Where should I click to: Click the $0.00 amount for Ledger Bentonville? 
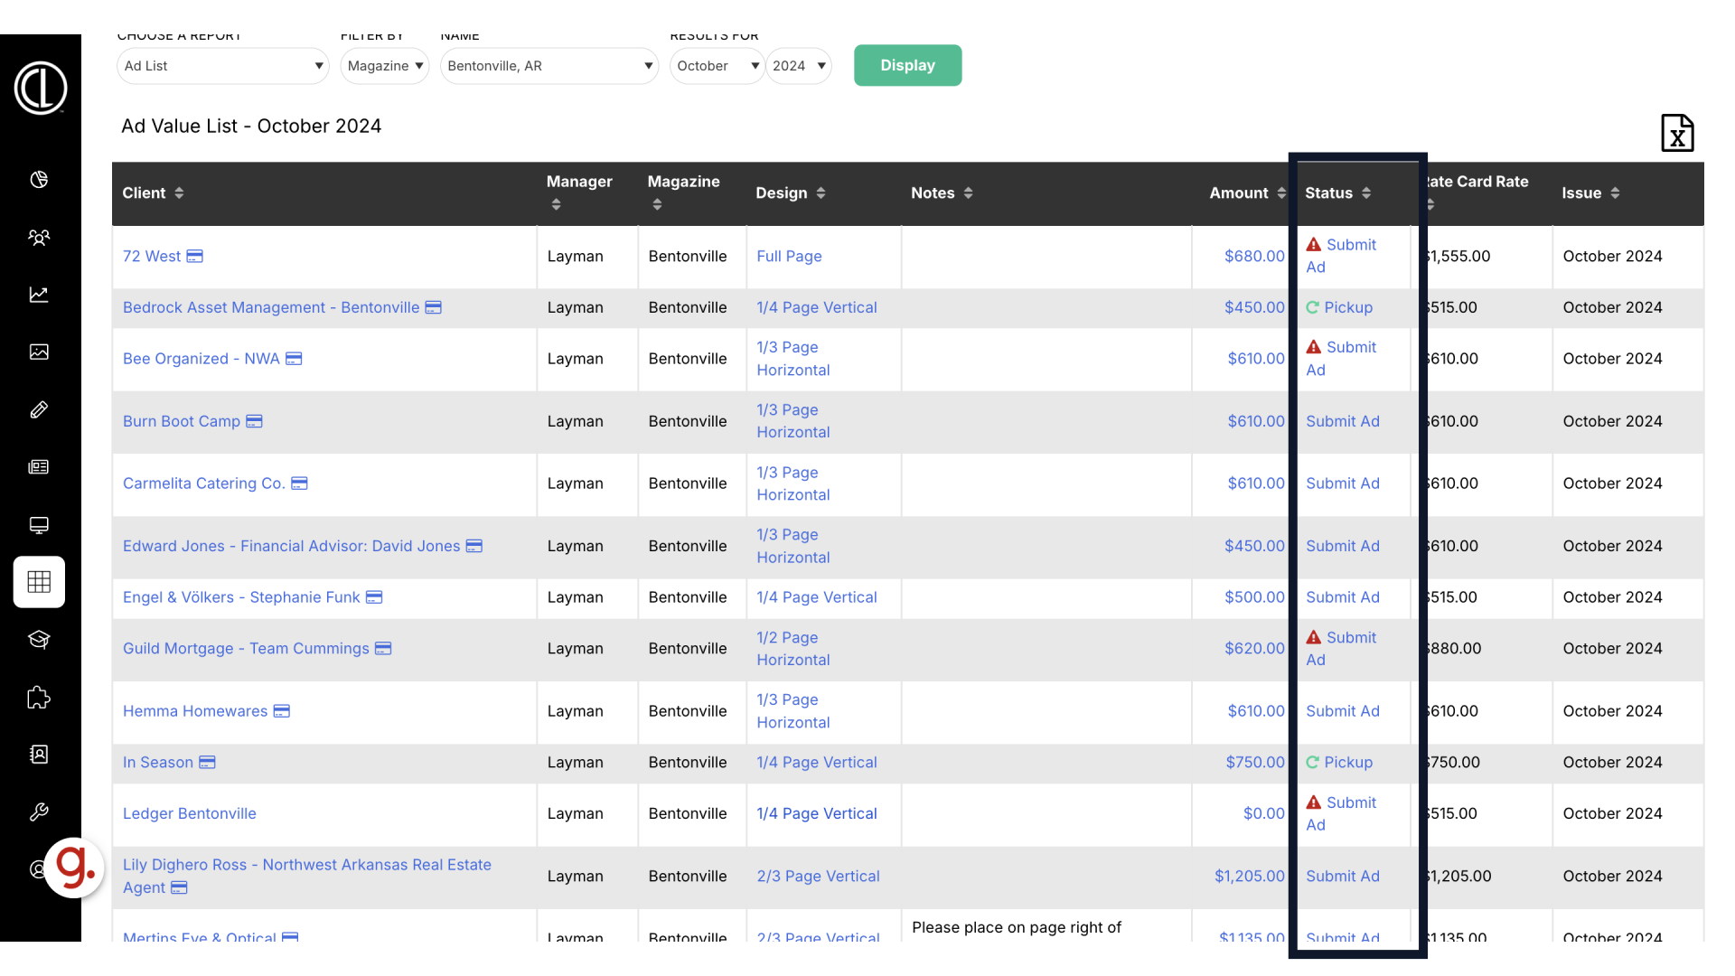[x=1263, y=814]
